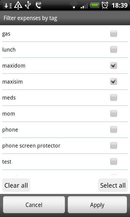This screenshot has height=217, width=130.
Task: Click the Clear all button
Action: 16,185
